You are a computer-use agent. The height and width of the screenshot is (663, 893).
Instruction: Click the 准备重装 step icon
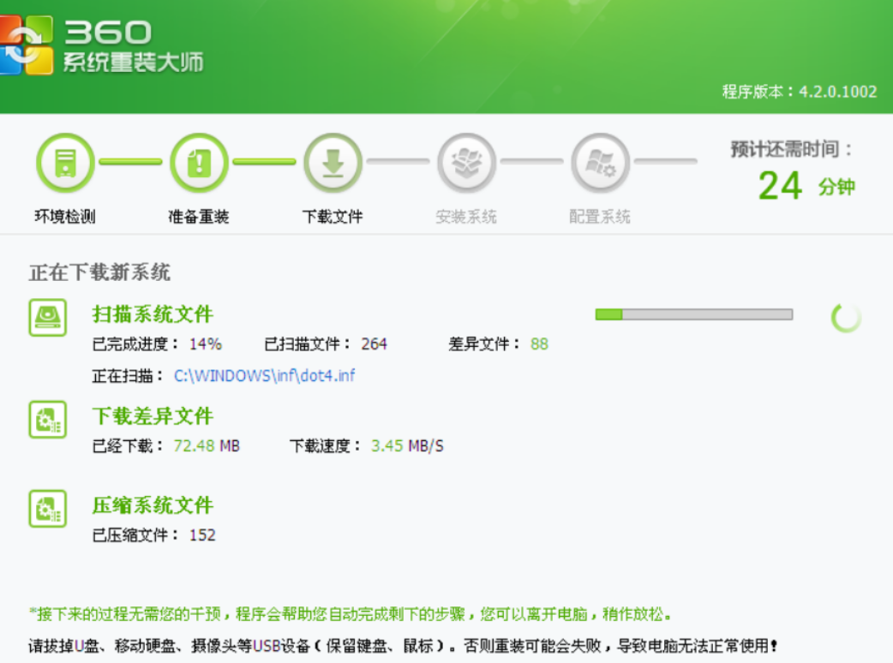[199, 163]
